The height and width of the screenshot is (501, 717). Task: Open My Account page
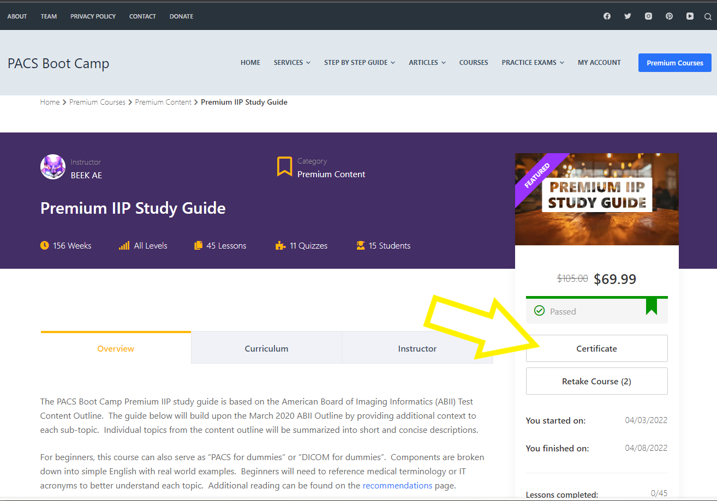(x=599, y=63)
